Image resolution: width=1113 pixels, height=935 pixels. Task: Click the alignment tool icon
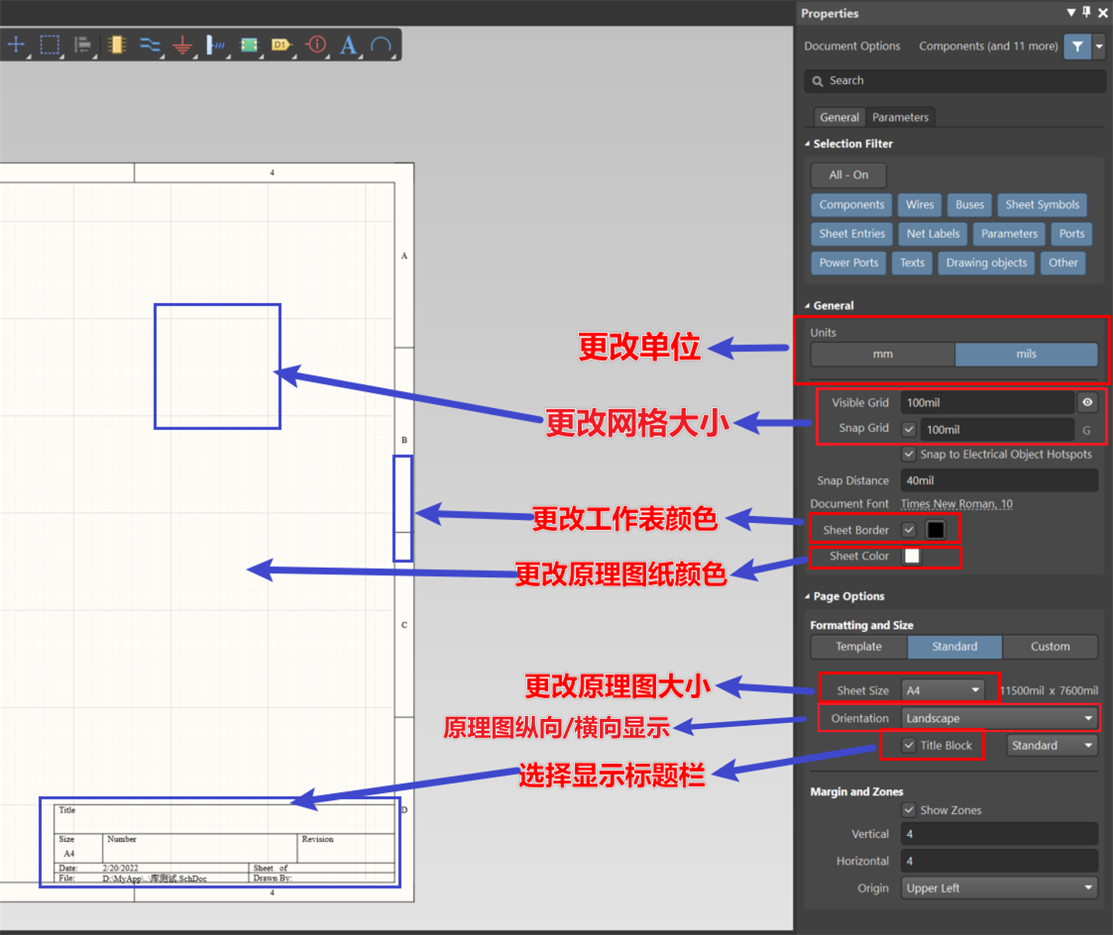(x=83, y=45)
